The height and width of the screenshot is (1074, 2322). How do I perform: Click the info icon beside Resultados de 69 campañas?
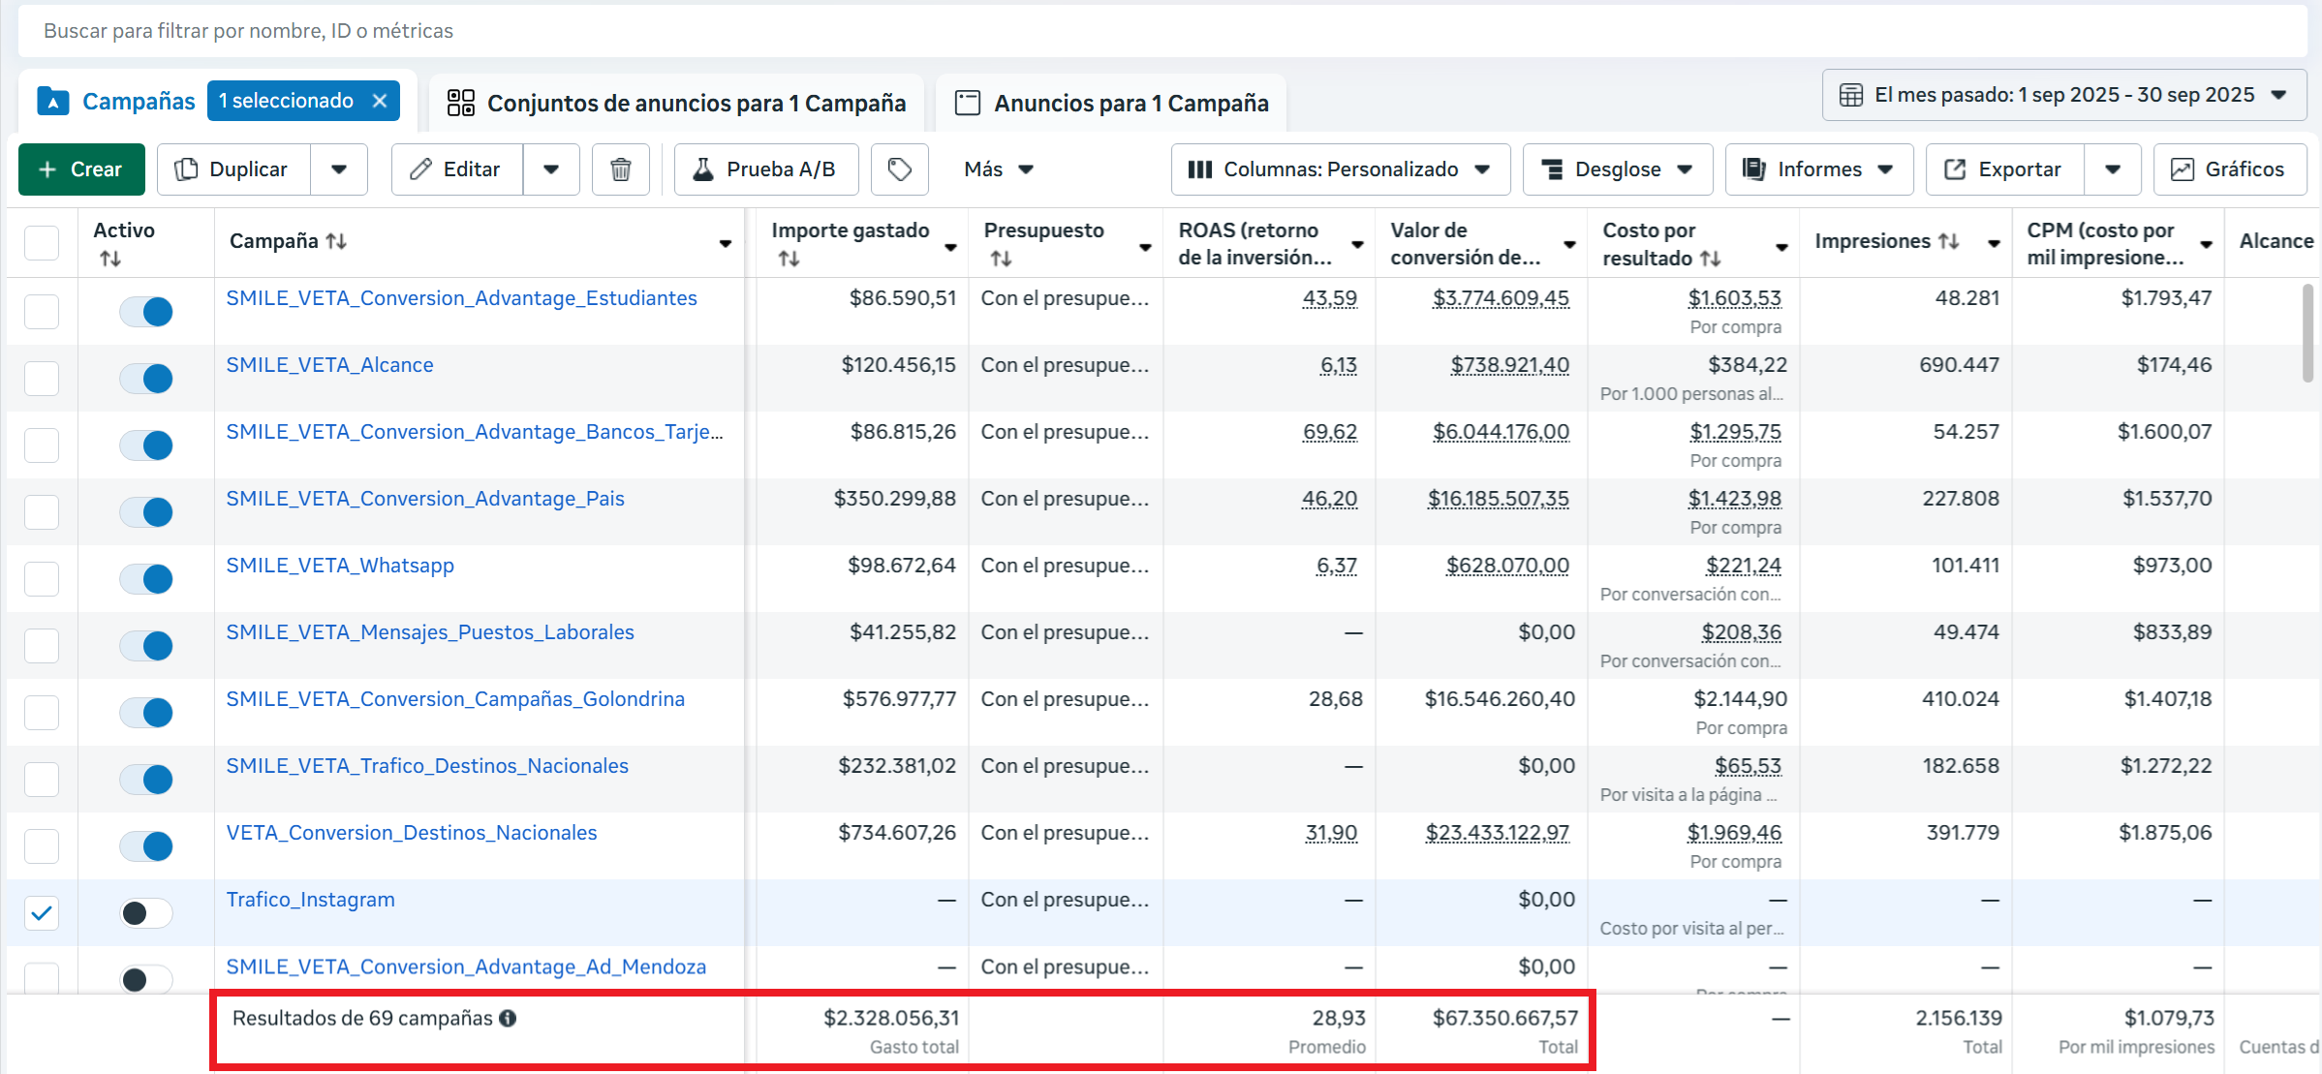[508, 1018]
